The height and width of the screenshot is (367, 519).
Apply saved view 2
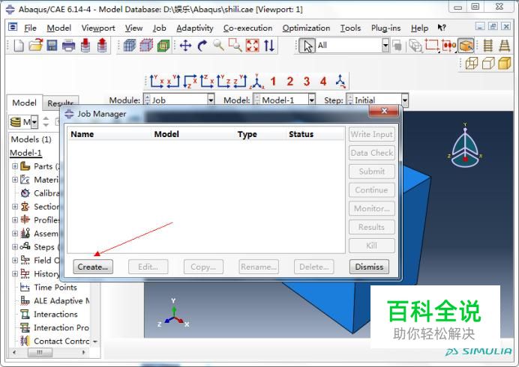pyautogui.click(x=290, y=82)
